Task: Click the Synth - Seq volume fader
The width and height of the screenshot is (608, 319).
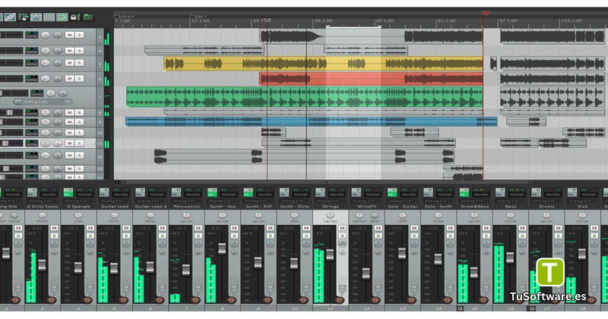Action: (222, 249)
